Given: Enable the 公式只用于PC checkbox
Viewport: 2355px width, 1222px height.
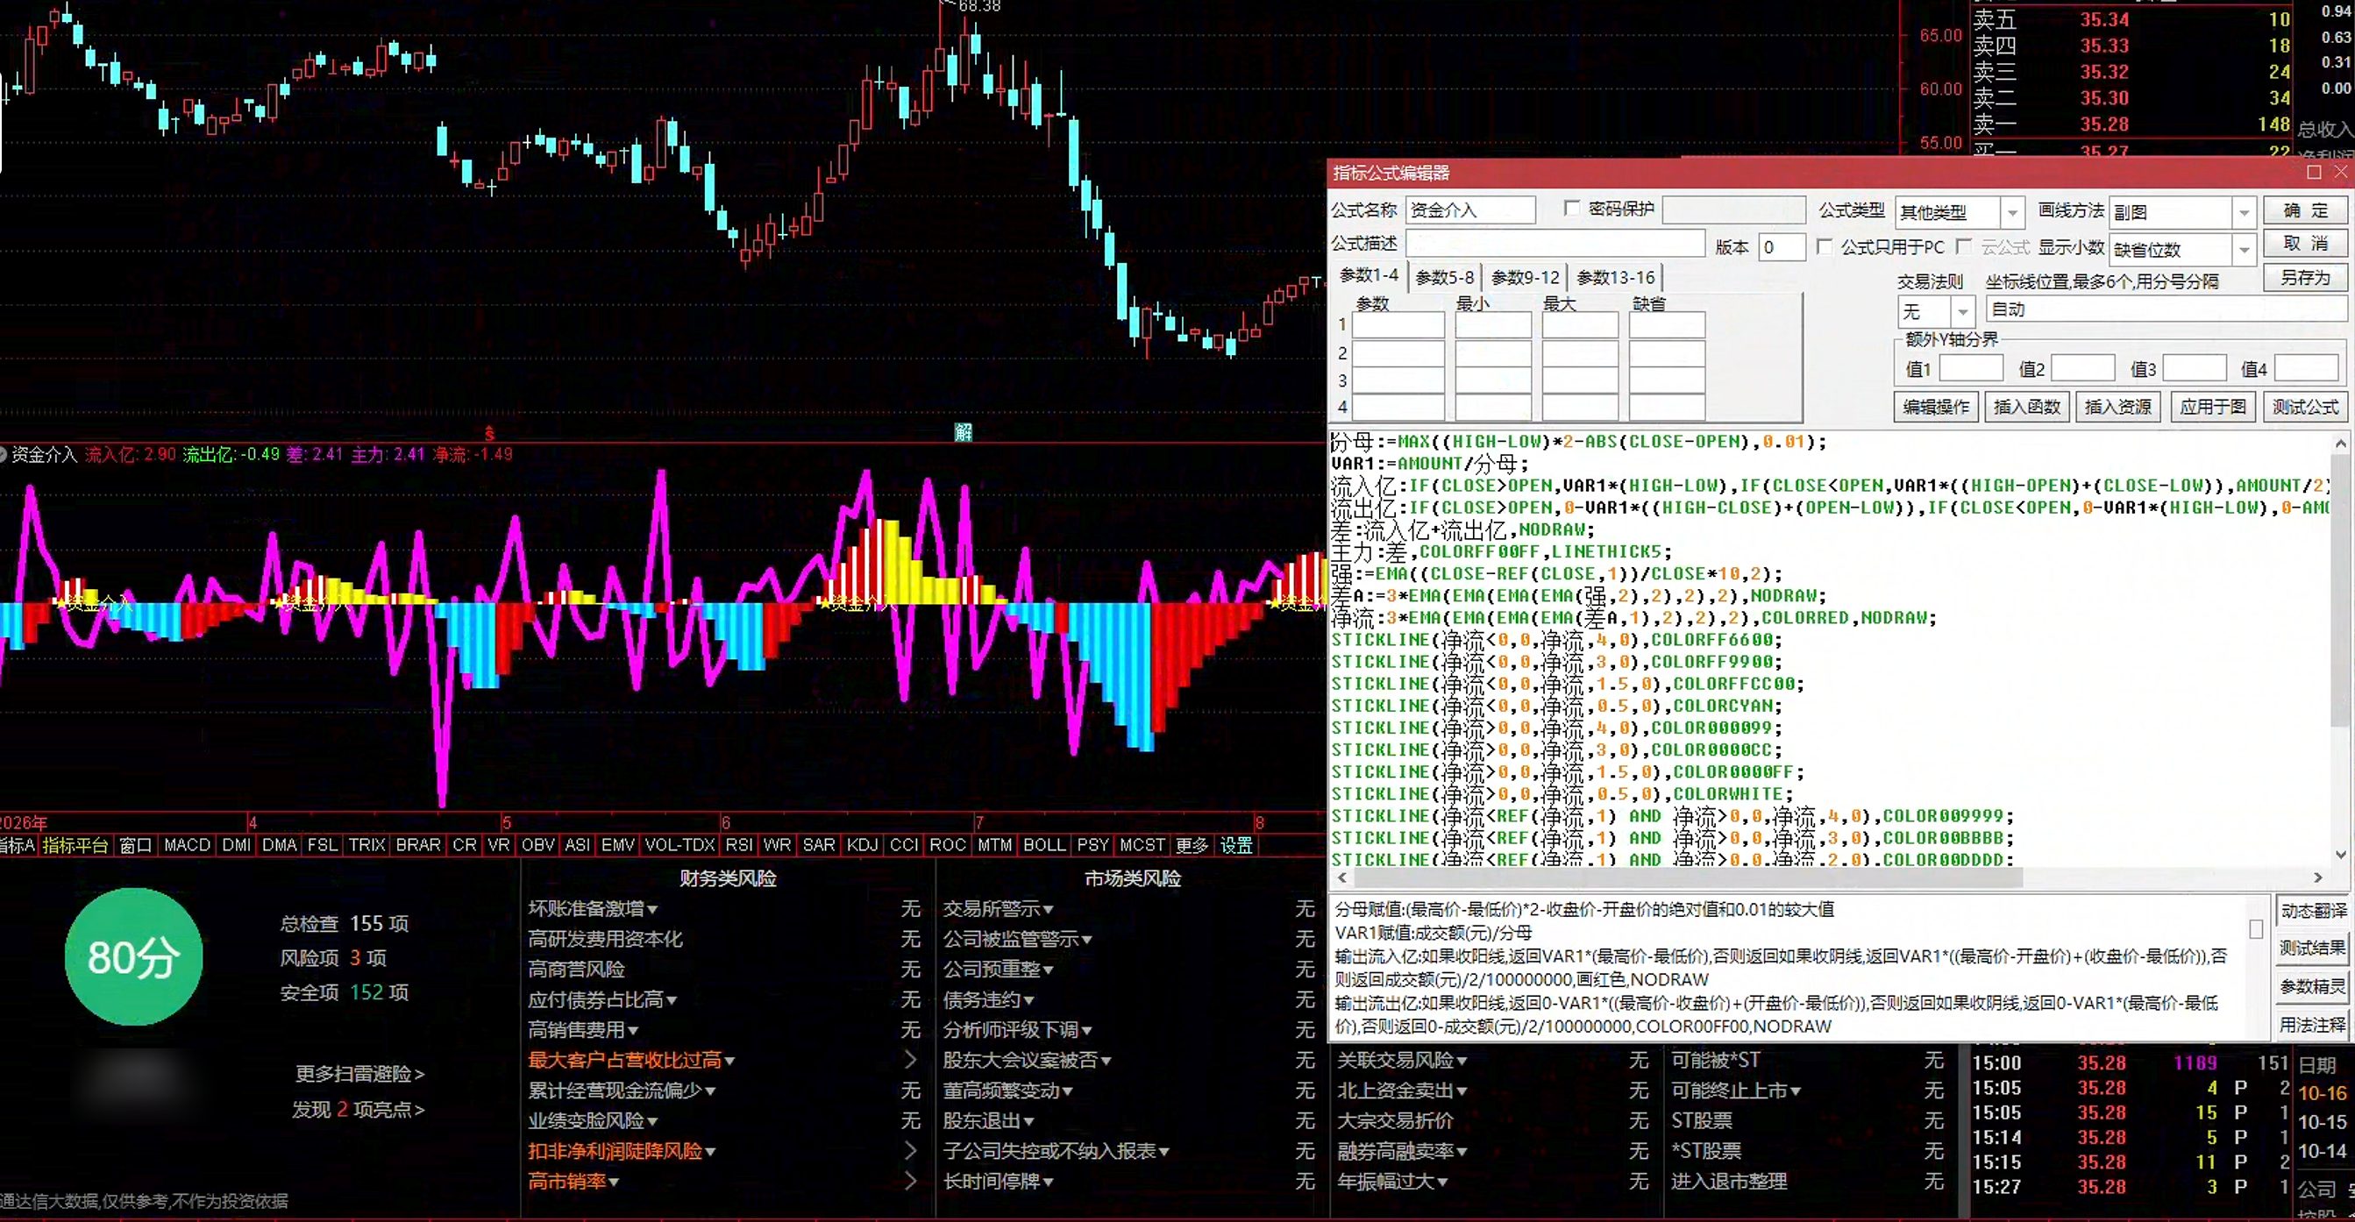Looking at the screenshot, I should coord(1824,247).
